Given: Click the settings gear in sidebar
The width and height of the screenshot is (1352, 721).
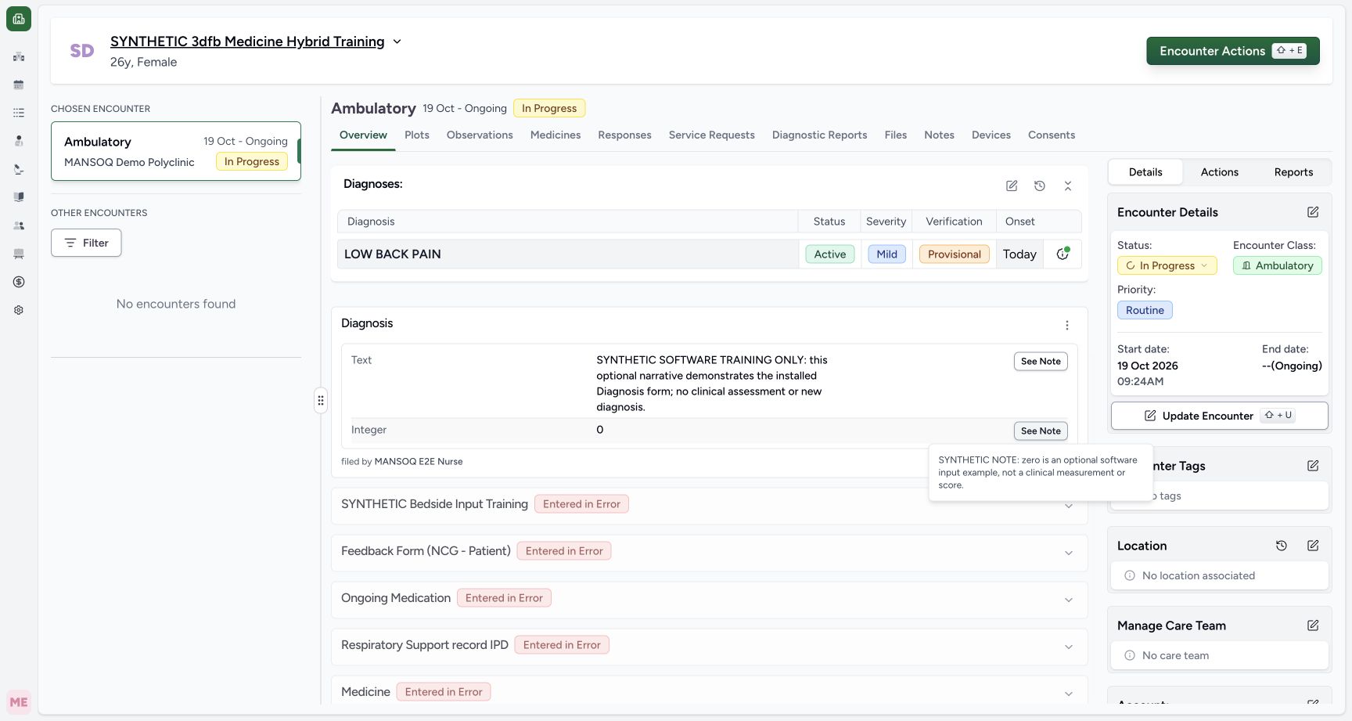Looking at the screenshot, I should click(19, 310).
